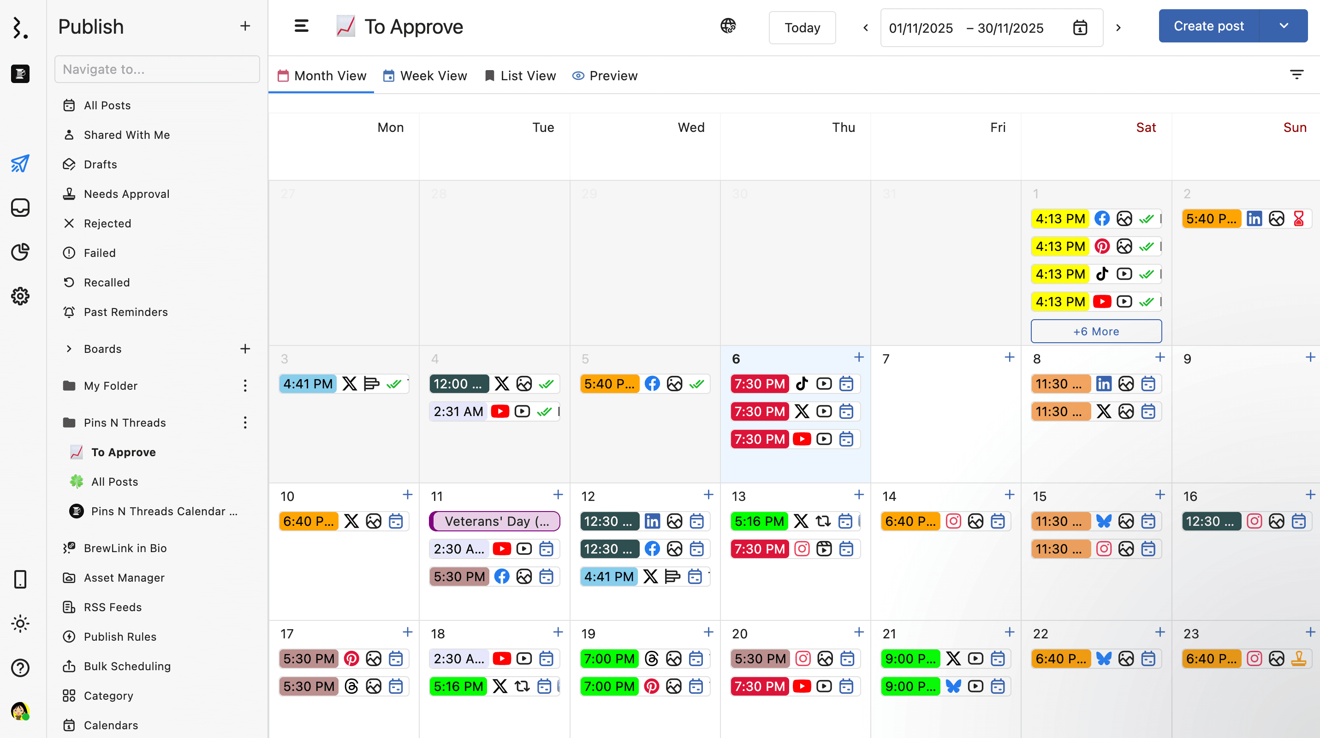Click the +6 More button on day 1
The image size is (1320, 738).
1096,332
